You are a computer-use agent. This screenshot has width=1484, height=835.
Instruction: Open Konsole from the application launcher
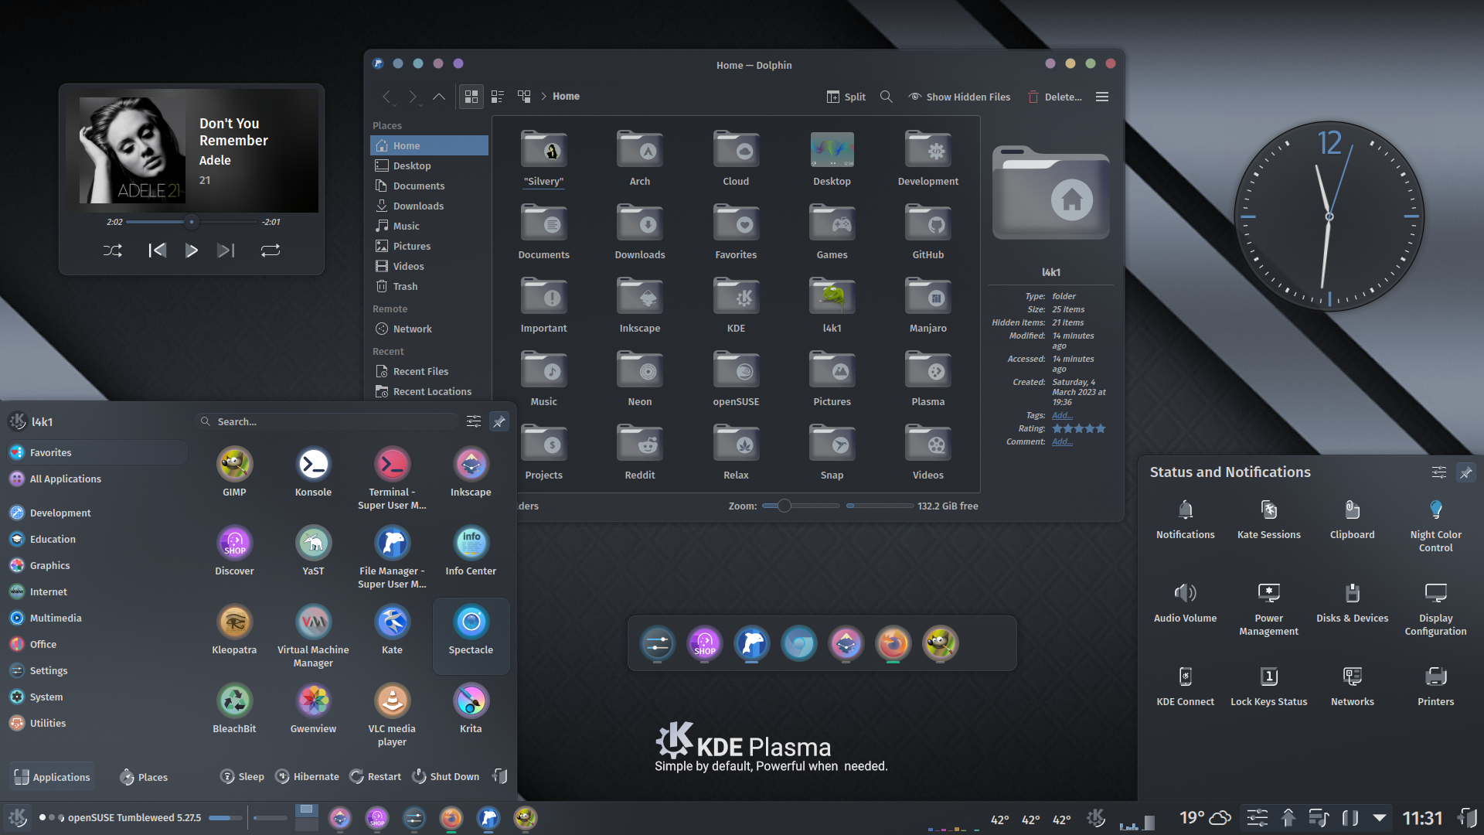pos(313,465)
